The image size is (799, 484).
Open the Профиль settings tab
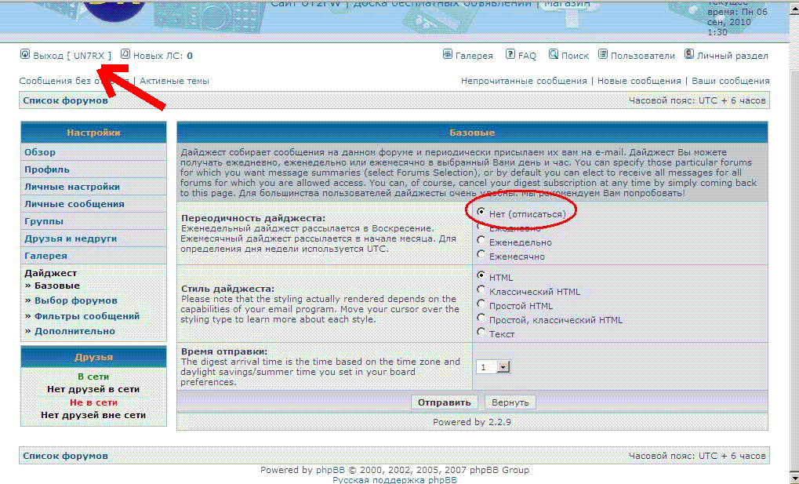tap(47, 169)
